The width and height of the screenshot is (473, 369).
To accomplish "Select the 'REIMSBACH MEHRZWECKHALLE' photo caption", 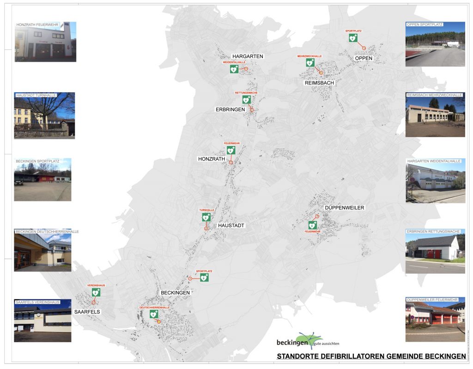I will [x=435, y=95].
